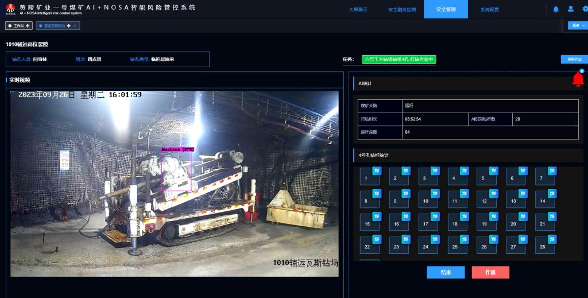
Task: Open the settings gear icon
Action: 585,9
